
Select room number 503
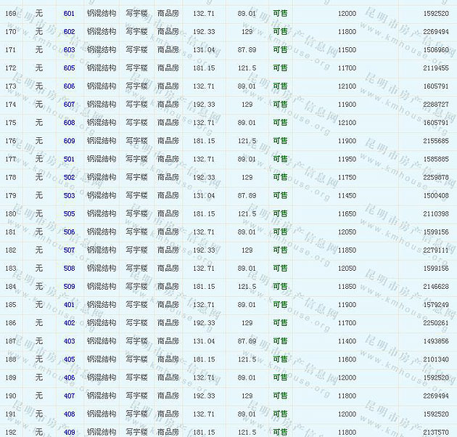(x=69, y=196)
